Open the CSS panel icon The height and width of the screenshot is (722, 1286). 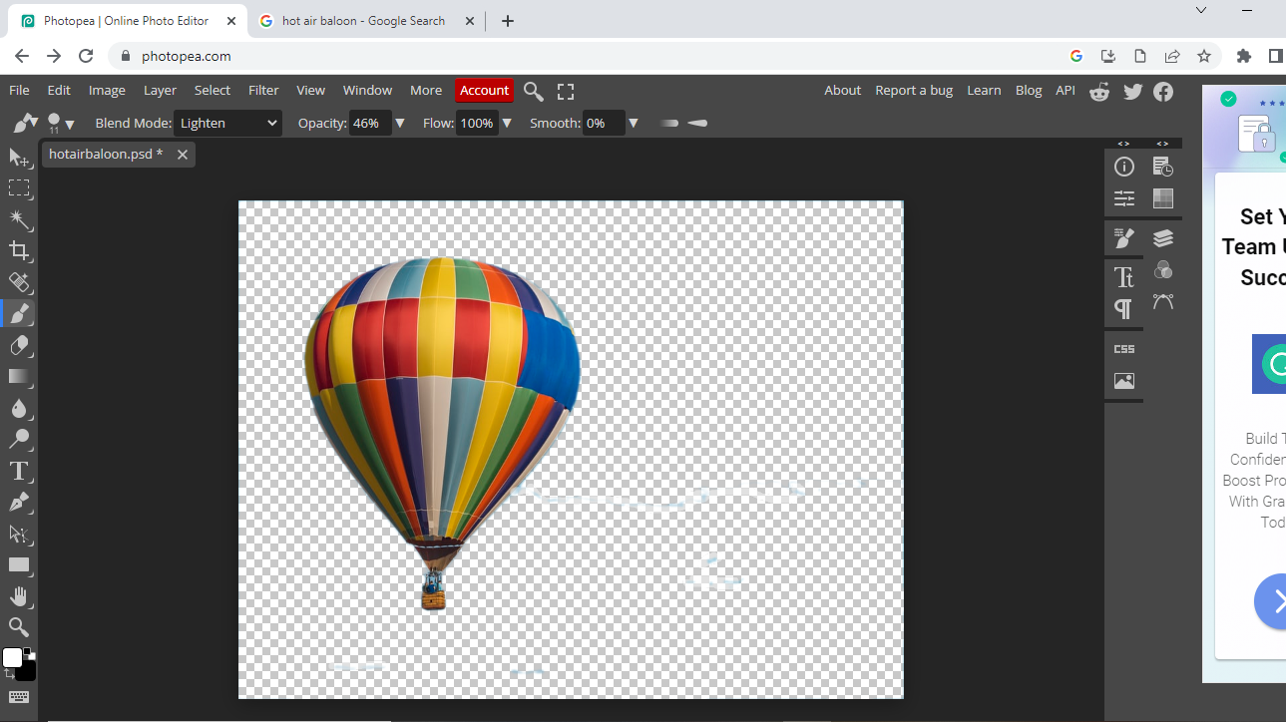[1124, 349]
